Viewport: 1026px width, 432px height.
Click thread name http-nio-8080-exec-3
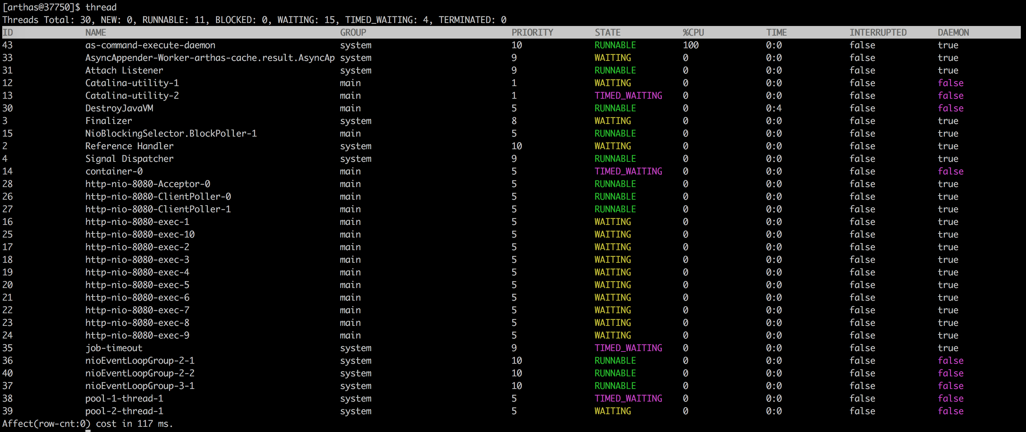[x=137, y=259]
